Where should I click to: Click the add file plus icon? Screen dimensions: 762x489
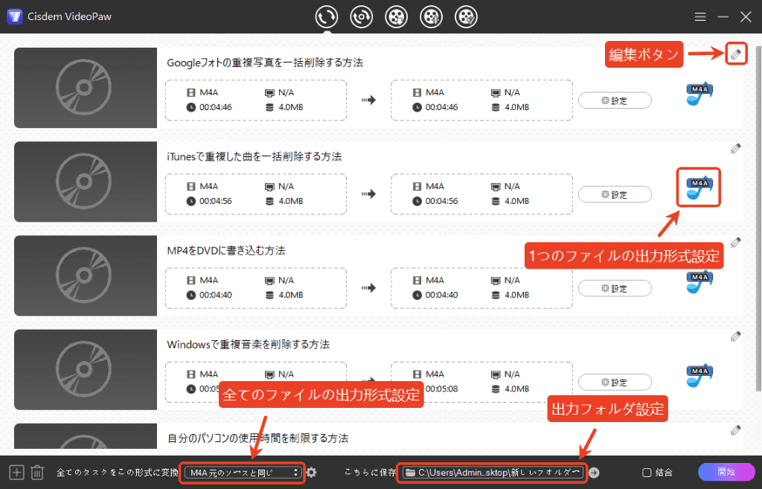click(x=16, y=472)
